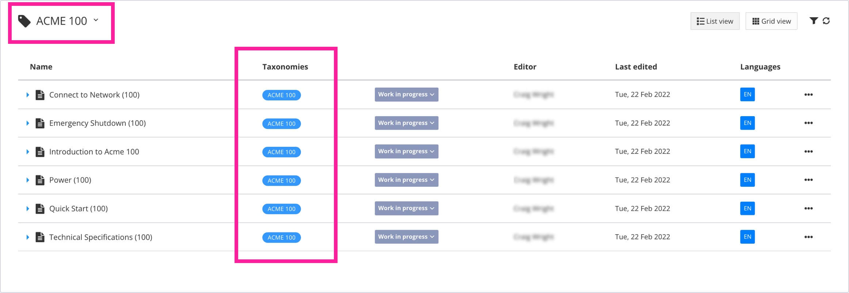The height and width of the screenshot is (293, 849).
Task: Switch to List view
Action: pos(715,21)
